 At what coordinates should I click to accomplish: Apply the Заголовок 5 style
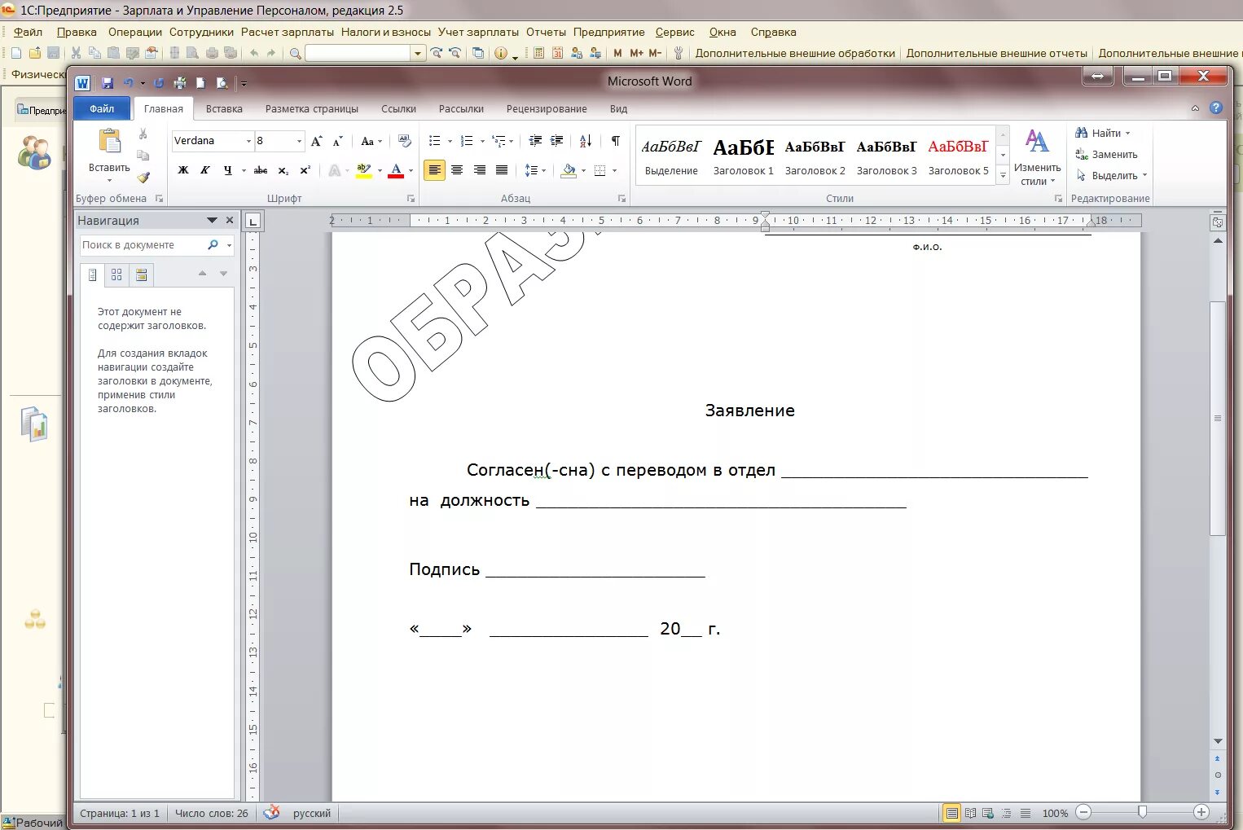coord(958,156)
